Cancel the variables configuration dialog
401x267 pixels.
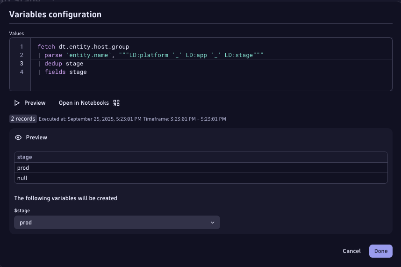click(x=351, y=251)
